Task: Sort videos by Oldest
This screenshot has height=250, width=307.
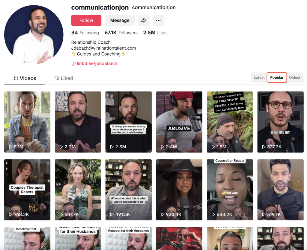Action: [x=294, y=77]
